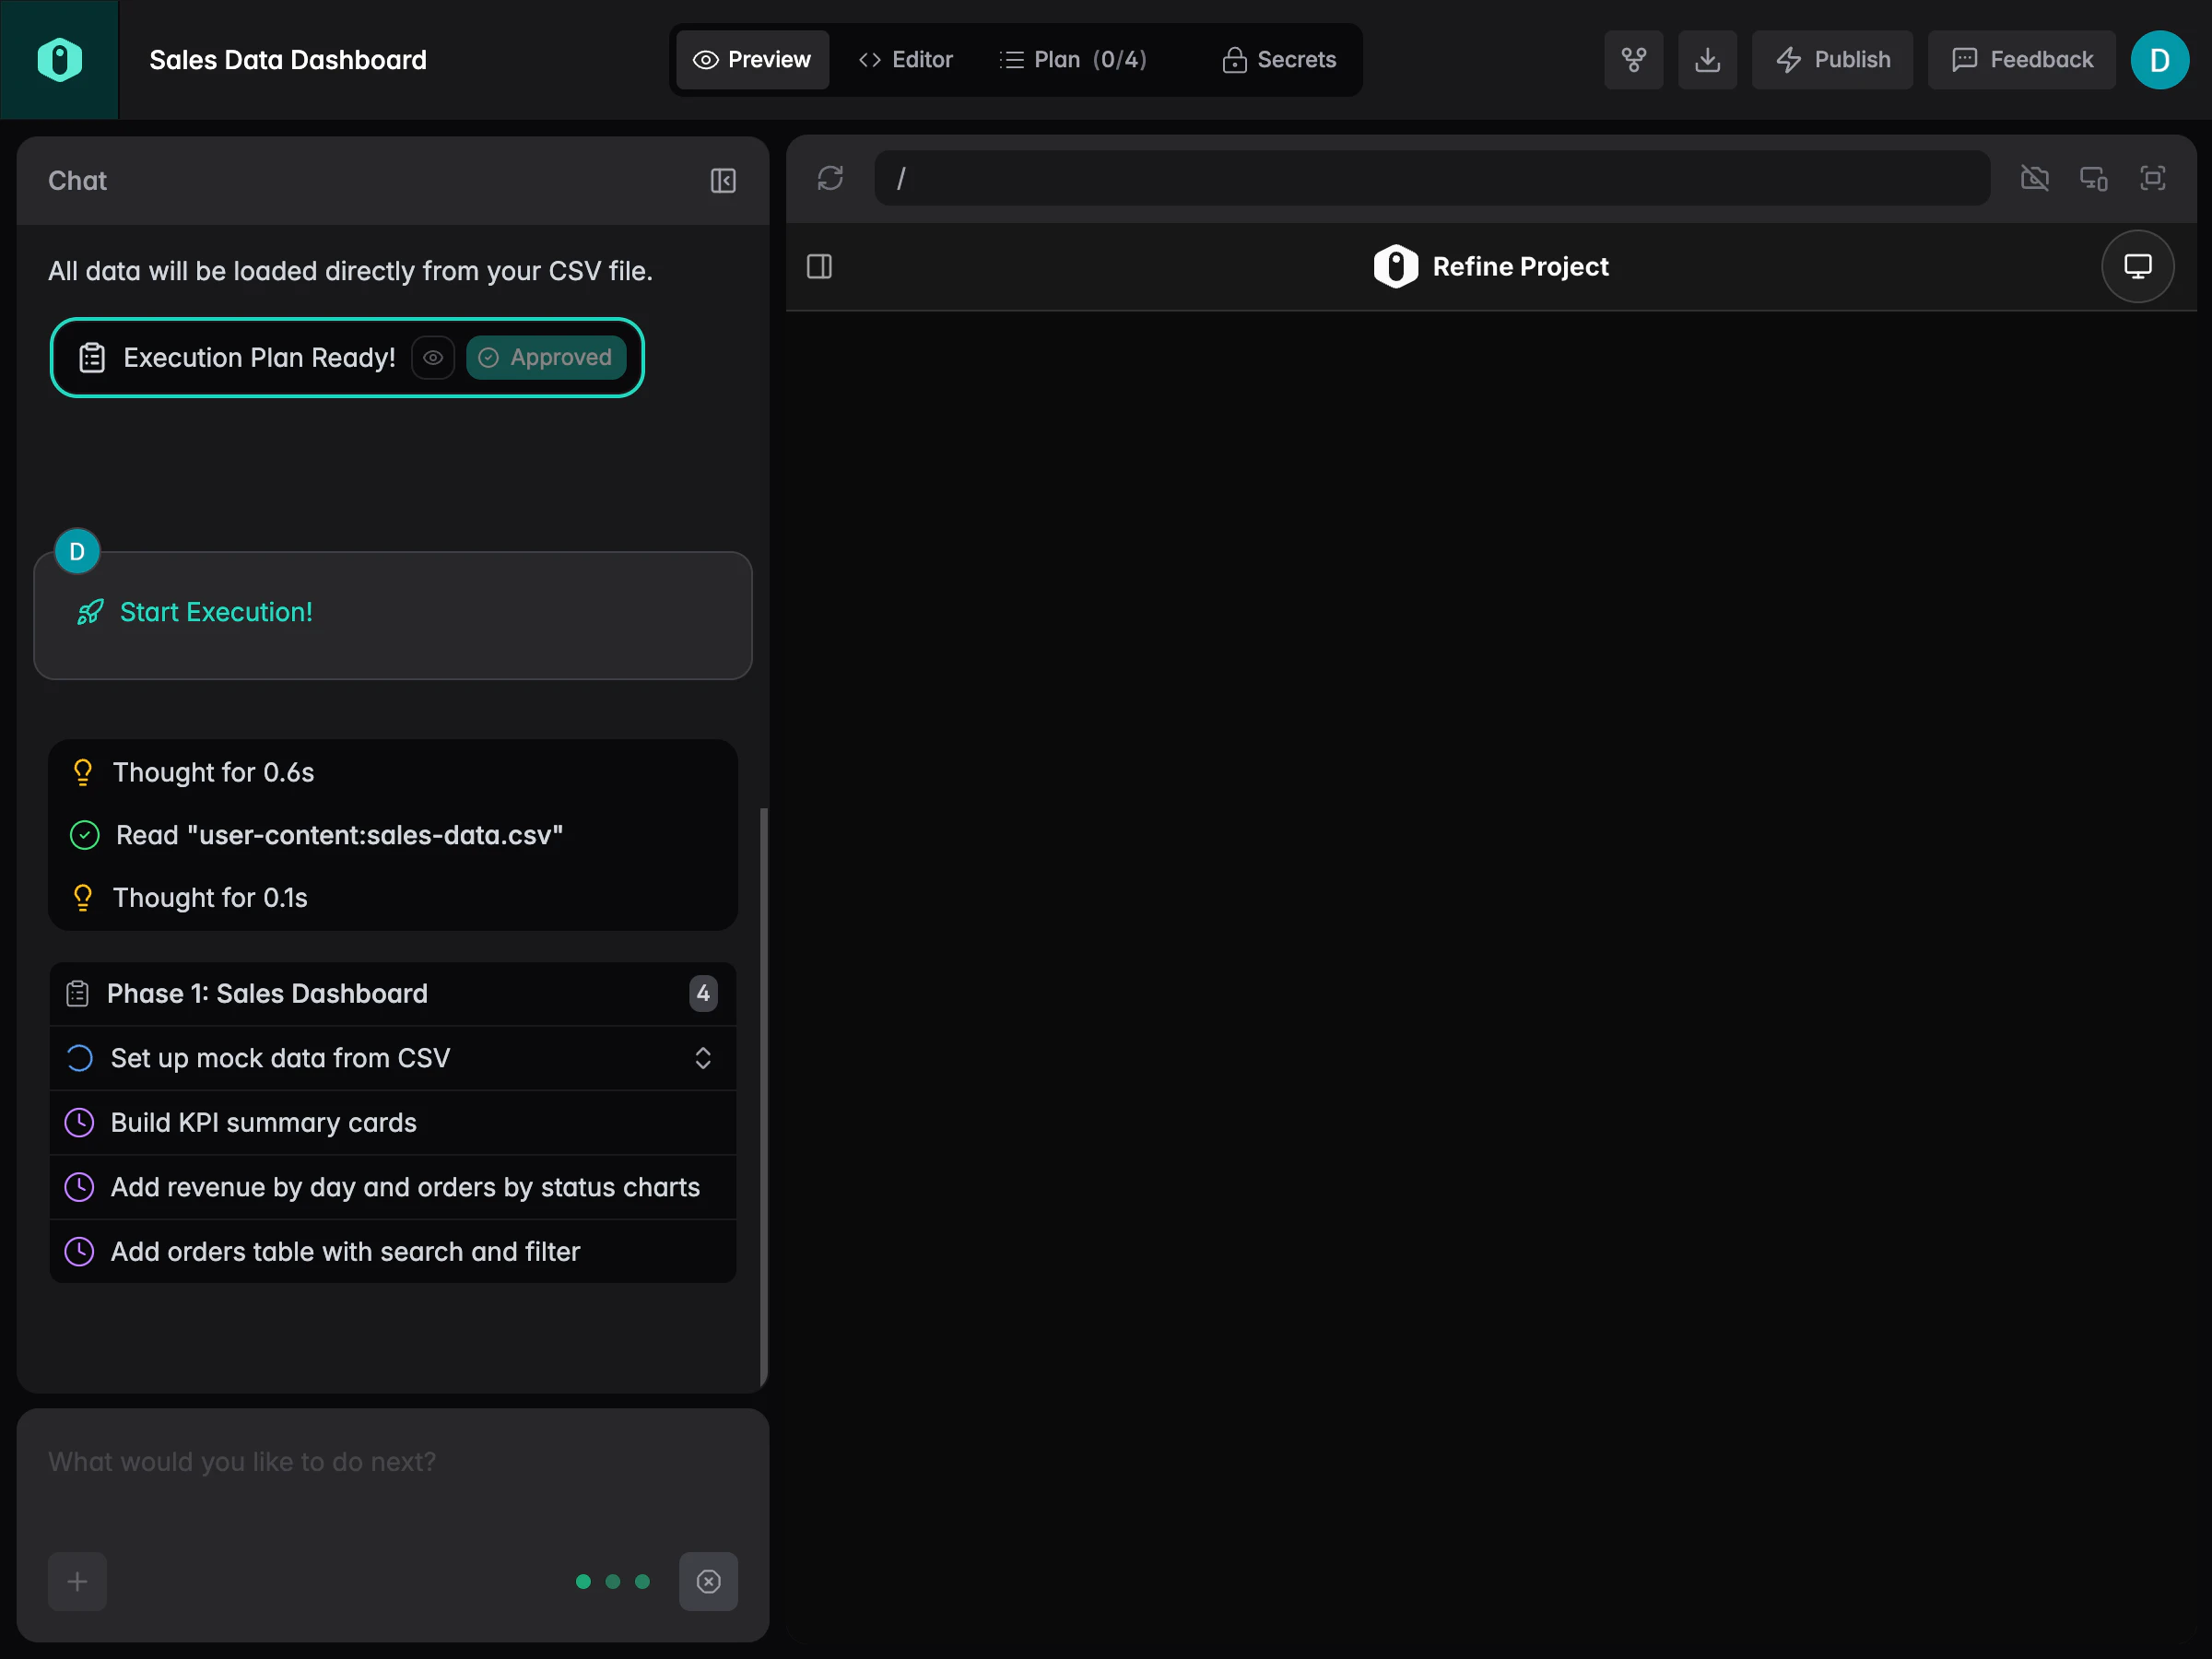The height and width of the screenshot is (1659, 2212).
Task: Click the Feedback button
Action: click(2021, 59)
